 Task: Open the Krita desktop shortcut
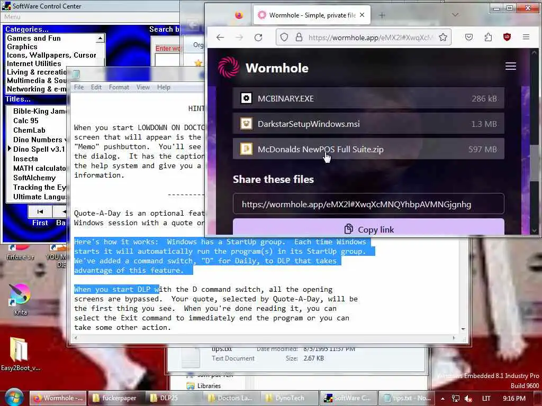point(20,300)
